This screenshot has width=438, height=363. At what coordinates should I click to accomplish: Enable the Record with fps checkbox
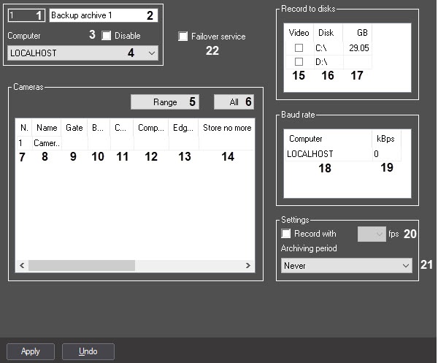285,233
